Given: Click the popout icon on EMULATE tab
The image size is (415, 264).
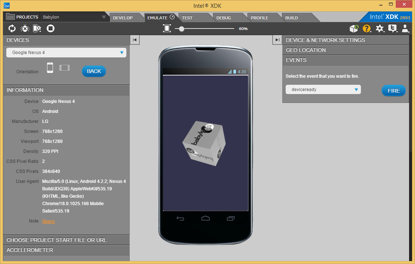Looking at the screenshot, I should [x=172, y=17].
